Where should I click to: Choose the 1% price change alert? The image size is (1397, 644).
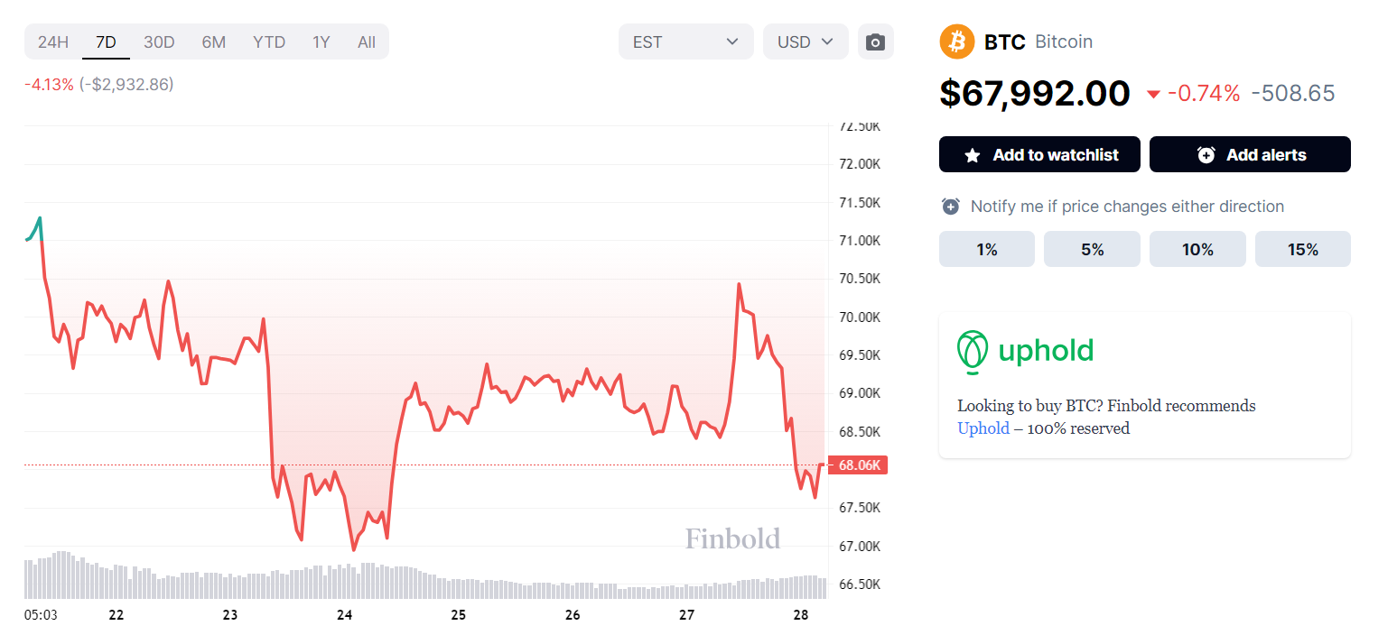coord(986,250)
